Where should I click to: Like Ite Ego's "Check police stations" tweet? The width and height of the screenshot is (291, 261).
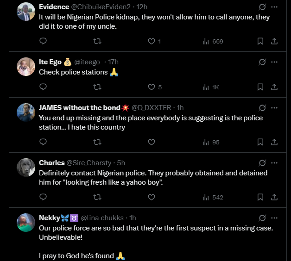coord(151,87)
